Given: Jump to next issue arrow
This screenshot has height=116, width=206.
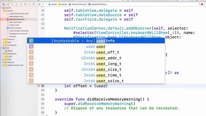Looking at the screenshot, I should coord(204,4).
